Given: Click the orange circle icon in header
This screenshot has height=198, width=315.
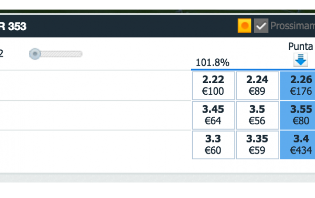Looking at the screenshot, I should click(244, 26).
